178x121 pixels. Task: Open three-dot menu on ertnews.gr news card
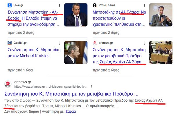tap(144, 43)
